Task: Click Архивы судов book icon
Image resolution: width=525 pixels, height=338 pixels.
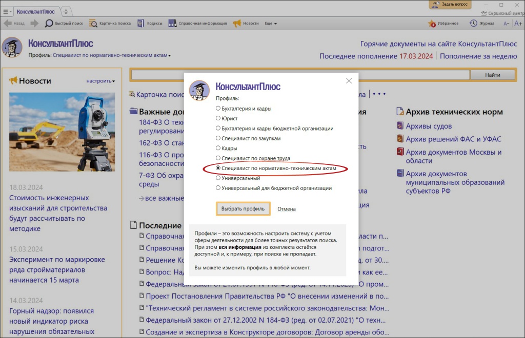Action: point(400,125)
